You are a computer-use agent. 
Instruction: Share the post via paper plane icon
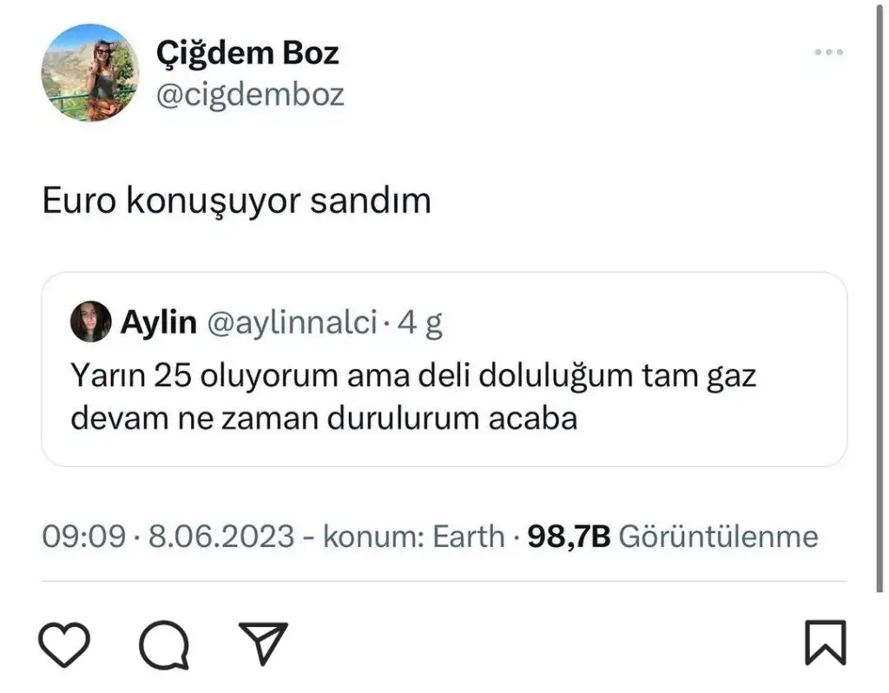coord(263,643)
